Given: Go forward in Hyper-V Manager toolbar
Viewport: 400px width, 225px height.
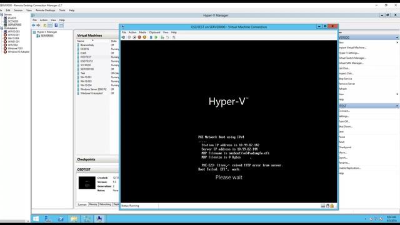Looking at the screenshot, I should tap(38, 25).
